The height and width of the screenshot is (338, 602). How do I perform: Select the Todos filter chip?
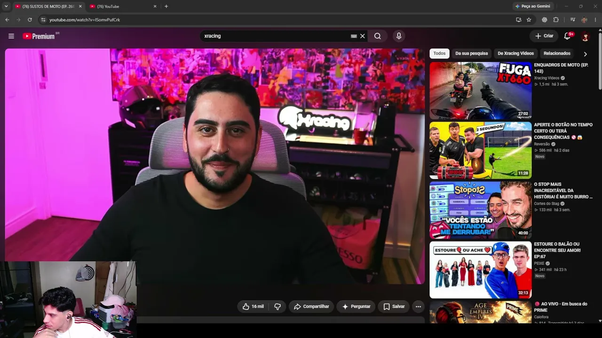[x=439, y=54]
